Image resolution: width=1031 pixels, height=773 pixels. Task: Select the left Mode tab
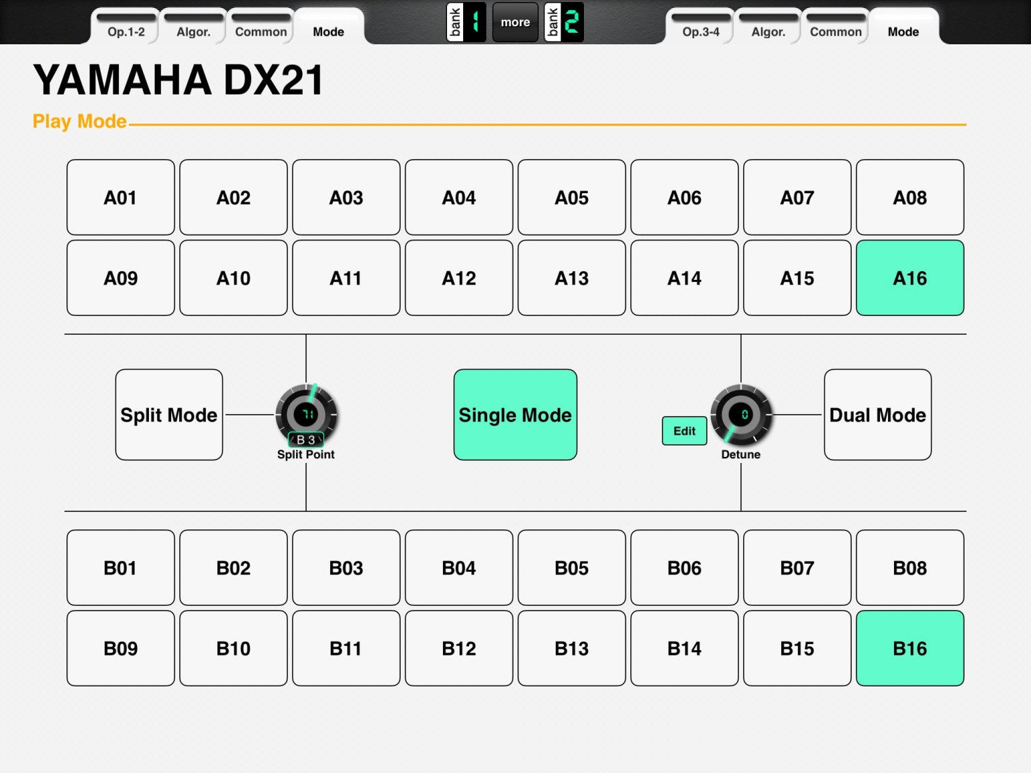(329, 27)
